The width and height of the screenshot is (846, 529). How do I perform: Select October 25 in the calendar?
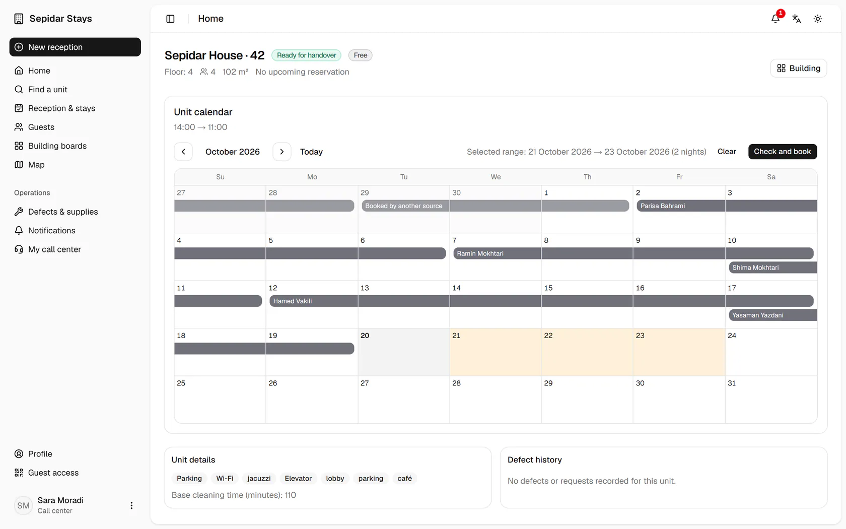(220, 400)
